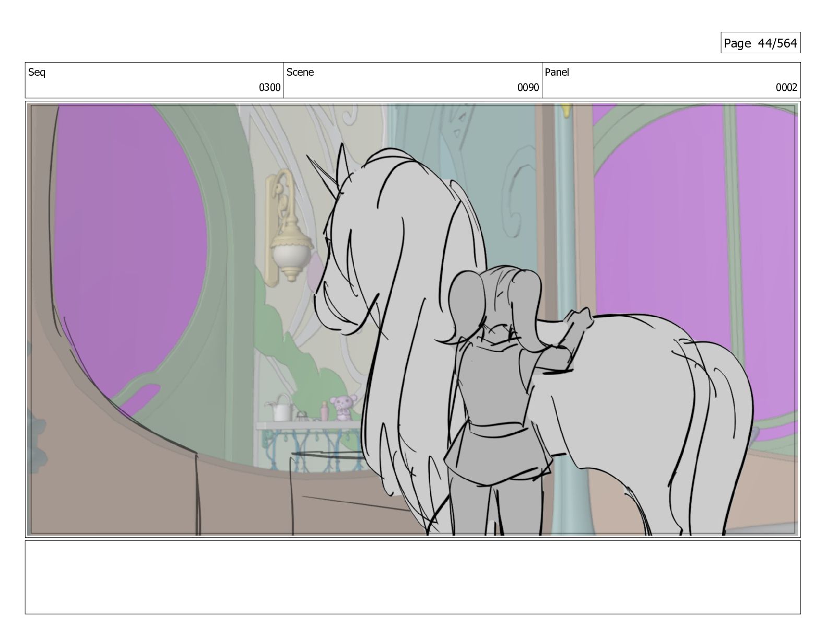Screen dimensions: 827x639
Task: Click the empty notes box below panel
Action: 412,577
